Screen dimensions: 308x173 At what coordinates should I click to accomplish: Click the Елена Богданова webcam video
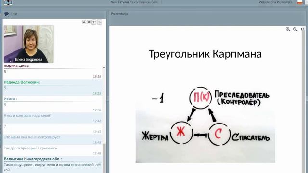[29, 44]
